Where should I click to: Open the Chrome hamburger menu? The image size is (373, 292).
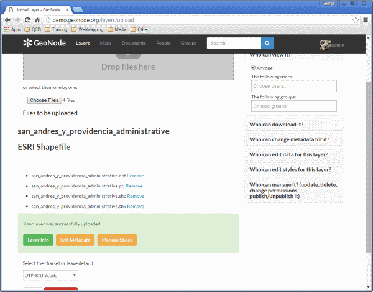(366, 20)
